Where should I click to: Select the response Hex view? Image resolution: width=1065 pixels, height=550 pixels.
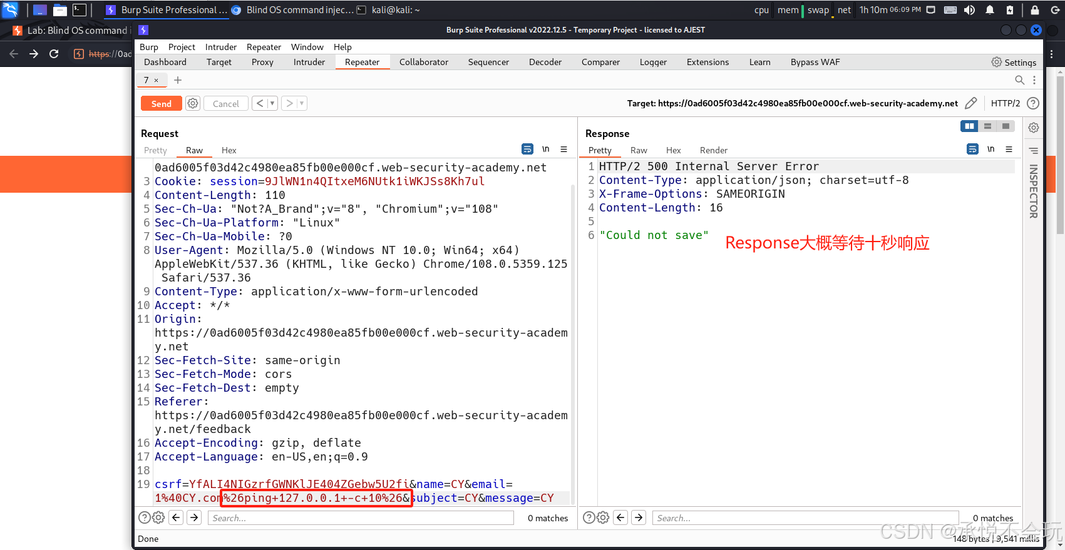click(x=674, y=150)
